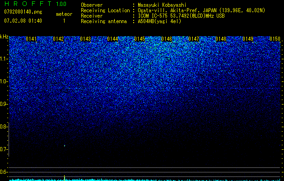Click time marker 0150
The width and height of the screenshot is (284, 181).
(x=275, y=39)
